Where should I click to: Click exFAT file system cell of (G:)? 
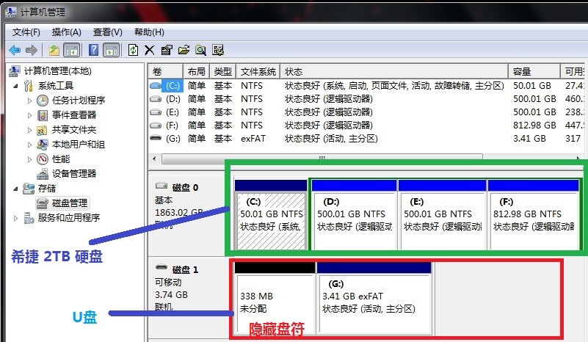[x=253, y=139]
